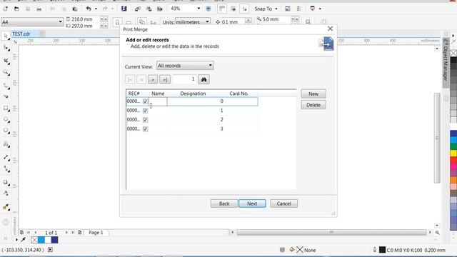
Task: Click the Next button
Action: 252,203
